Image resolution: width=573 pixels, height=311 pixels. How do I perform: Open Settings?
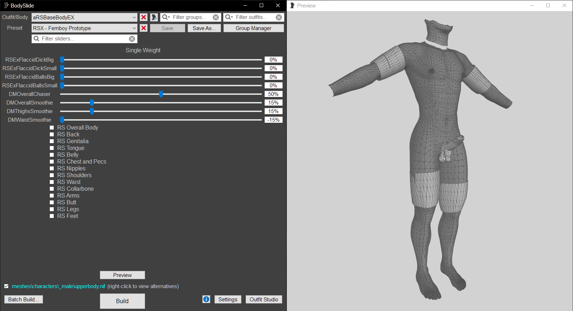tap(228, 300)
